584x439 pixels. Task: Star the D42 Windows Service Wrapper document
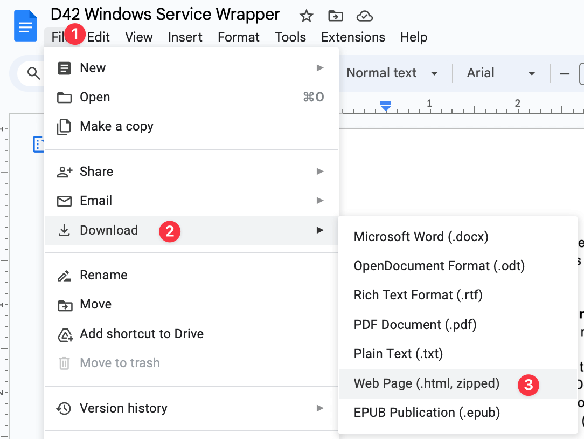pos(306,16)
